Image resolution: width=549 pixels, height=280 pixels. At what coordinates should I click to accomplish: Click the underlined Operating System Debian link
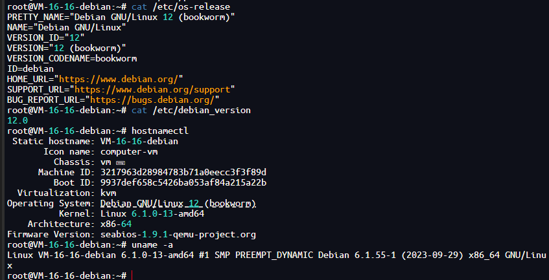pyautogui.click(x=178, y=204)
